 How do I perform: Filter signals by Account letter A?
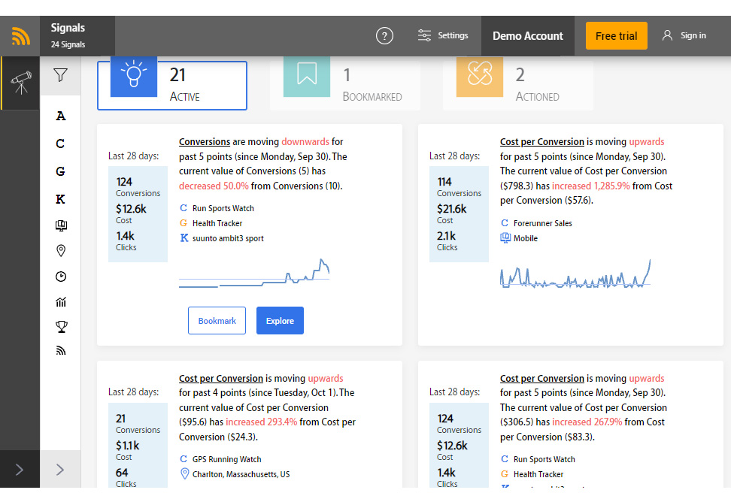[61, 116]
